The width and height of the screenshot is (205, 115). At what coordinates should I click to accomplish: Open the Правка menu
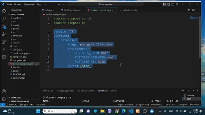pyautogui.click(x=18, y=4)
